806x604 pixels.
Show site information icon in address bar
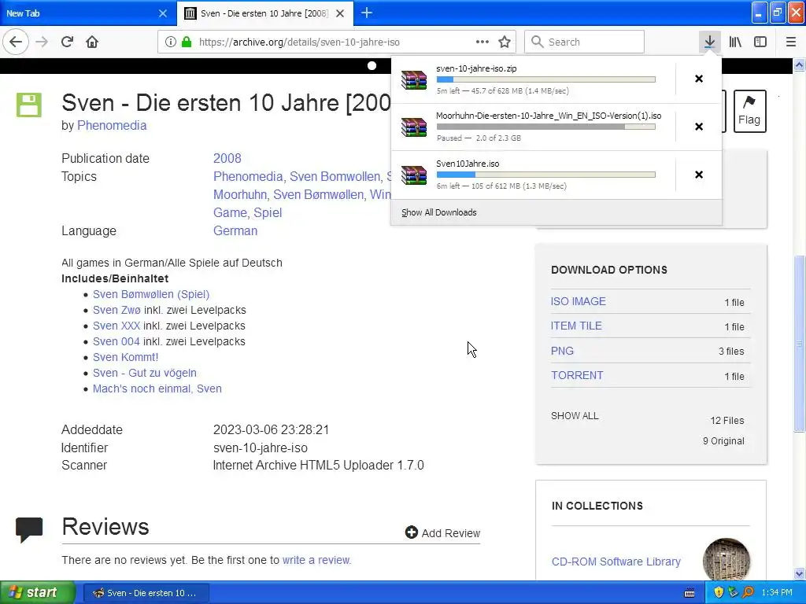(171, 42)
